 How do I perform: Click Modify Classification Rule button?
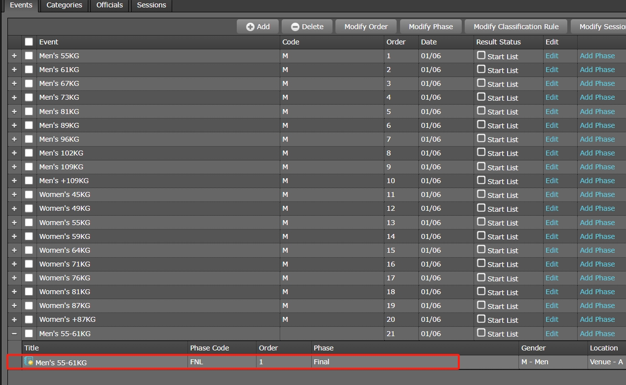click(516, 27)
